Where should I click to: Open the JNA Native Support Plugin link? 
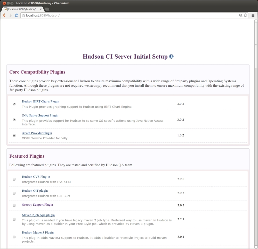coord(40,116)
